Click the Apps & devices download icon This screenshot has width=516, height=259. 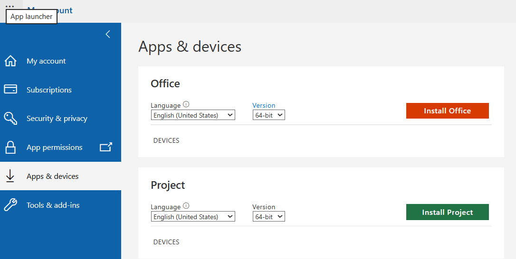tap(10, 176)
